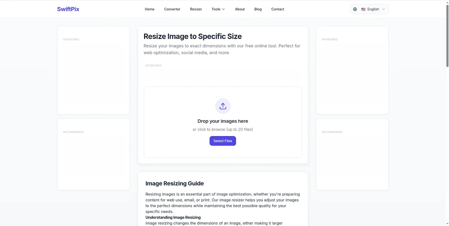Open the Resizer menu item

pos(196,9)
